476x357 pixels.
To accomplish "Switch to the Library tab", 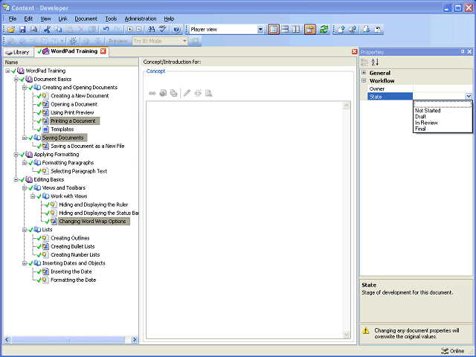I will point(18,52).
